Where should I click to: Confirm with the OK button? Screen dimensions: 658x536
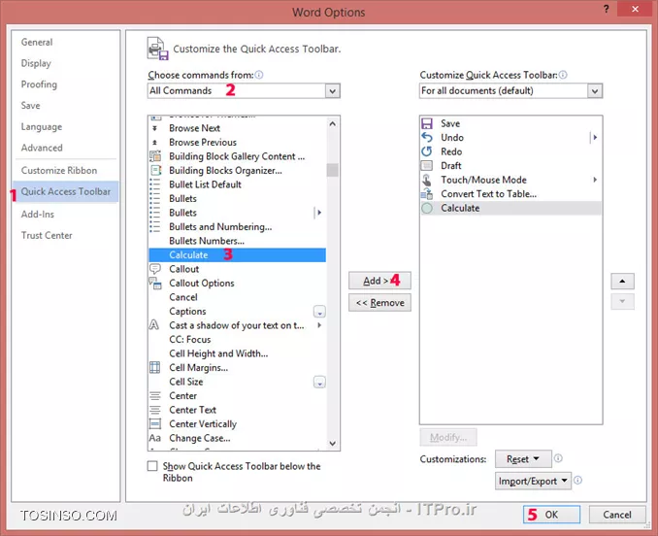552,515
